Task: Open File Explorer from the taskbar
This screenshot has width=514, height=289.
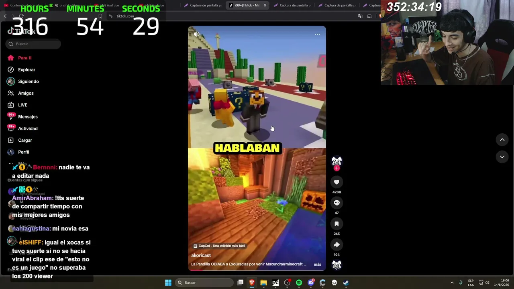Action: click(263, 283)
